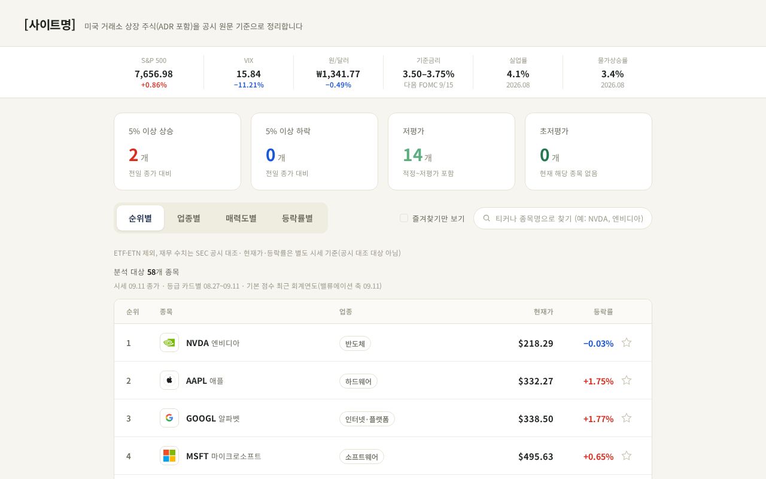The image size is (766, 479).
Task: Click the 원/달러 rate ₩1,341.77
Action: click(x=338, y=74)
